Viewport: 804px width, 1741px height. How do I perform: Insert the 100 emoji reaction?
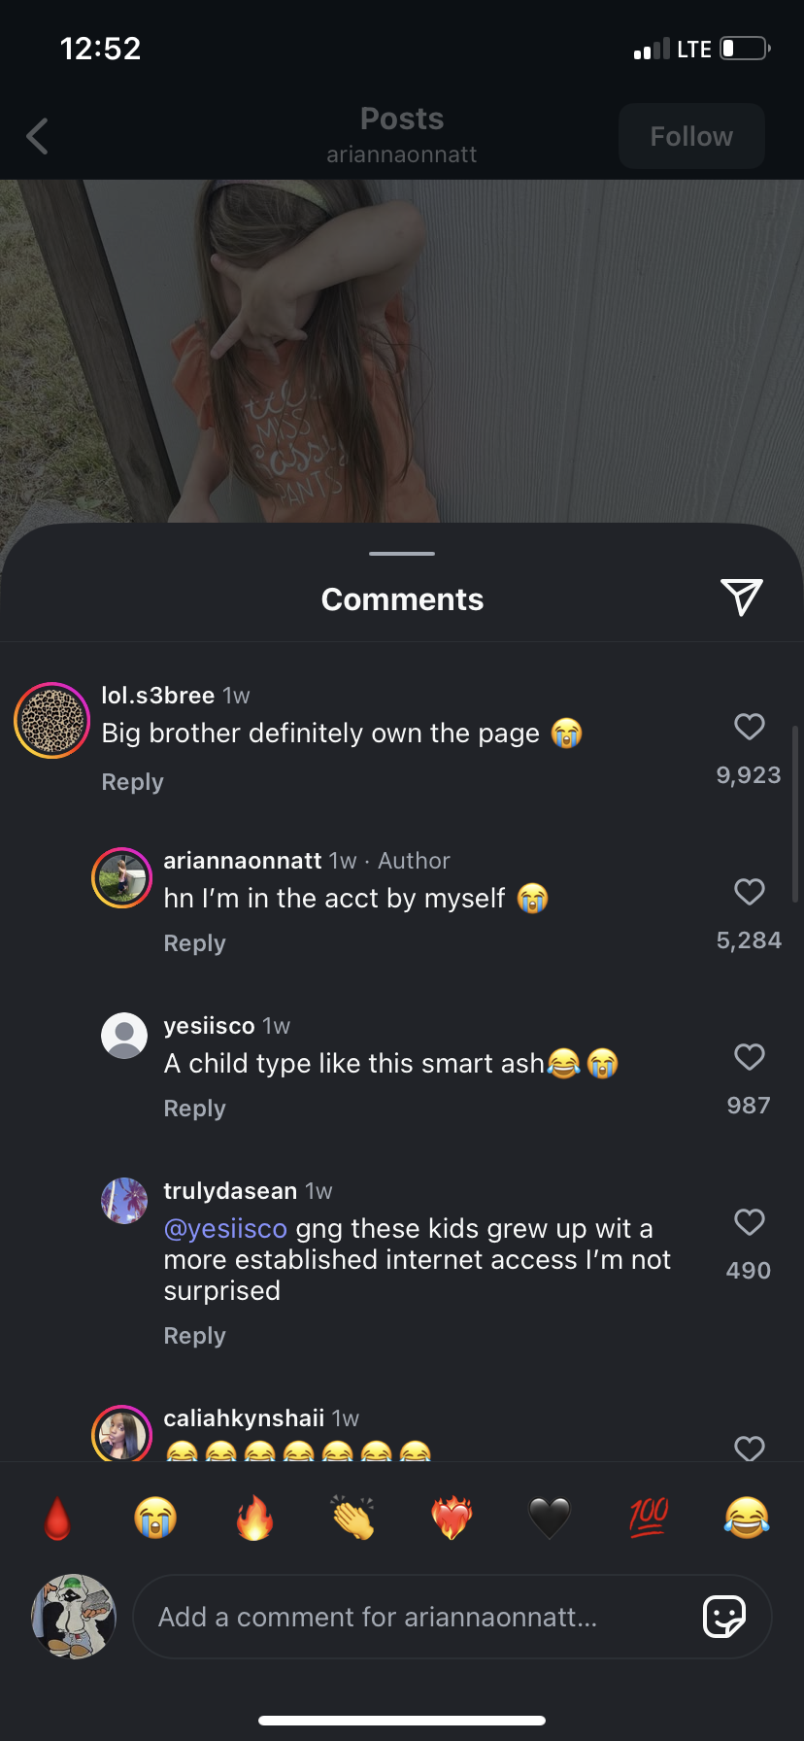[x=648, y=1518]
